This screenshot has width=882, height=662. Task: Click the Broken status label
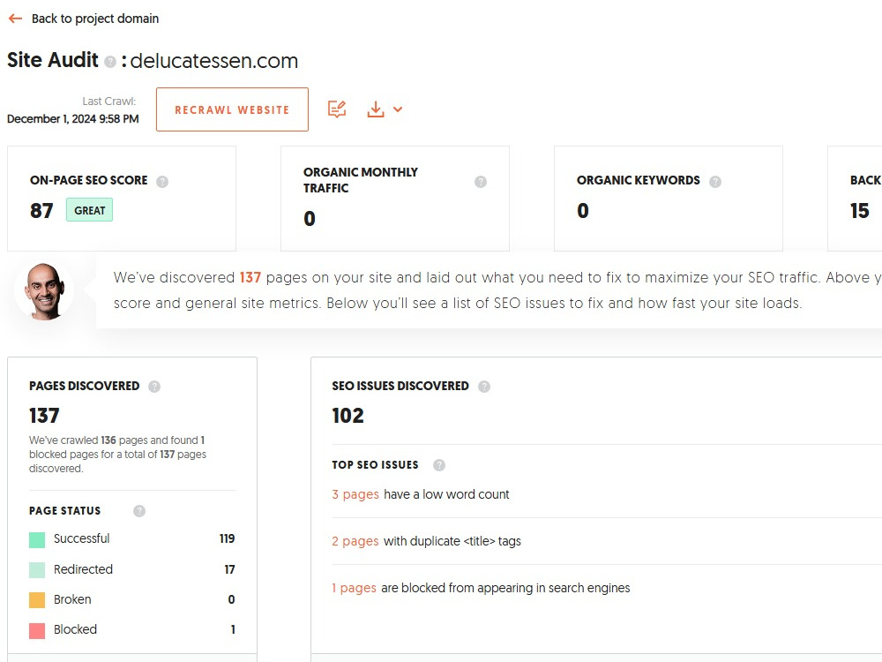[72, 599]
